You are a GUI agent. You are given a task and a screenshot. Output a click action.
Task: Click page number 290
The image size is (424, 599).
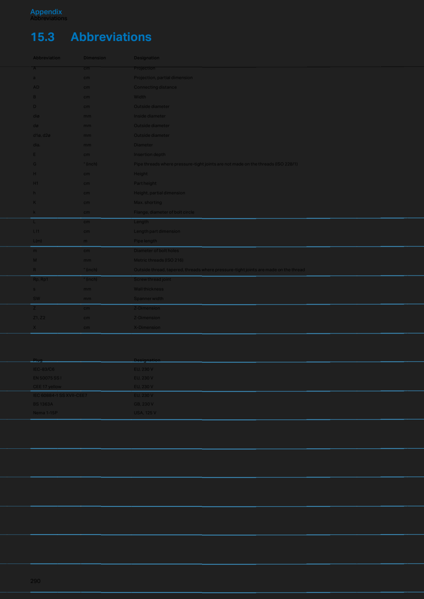point(35,581)
